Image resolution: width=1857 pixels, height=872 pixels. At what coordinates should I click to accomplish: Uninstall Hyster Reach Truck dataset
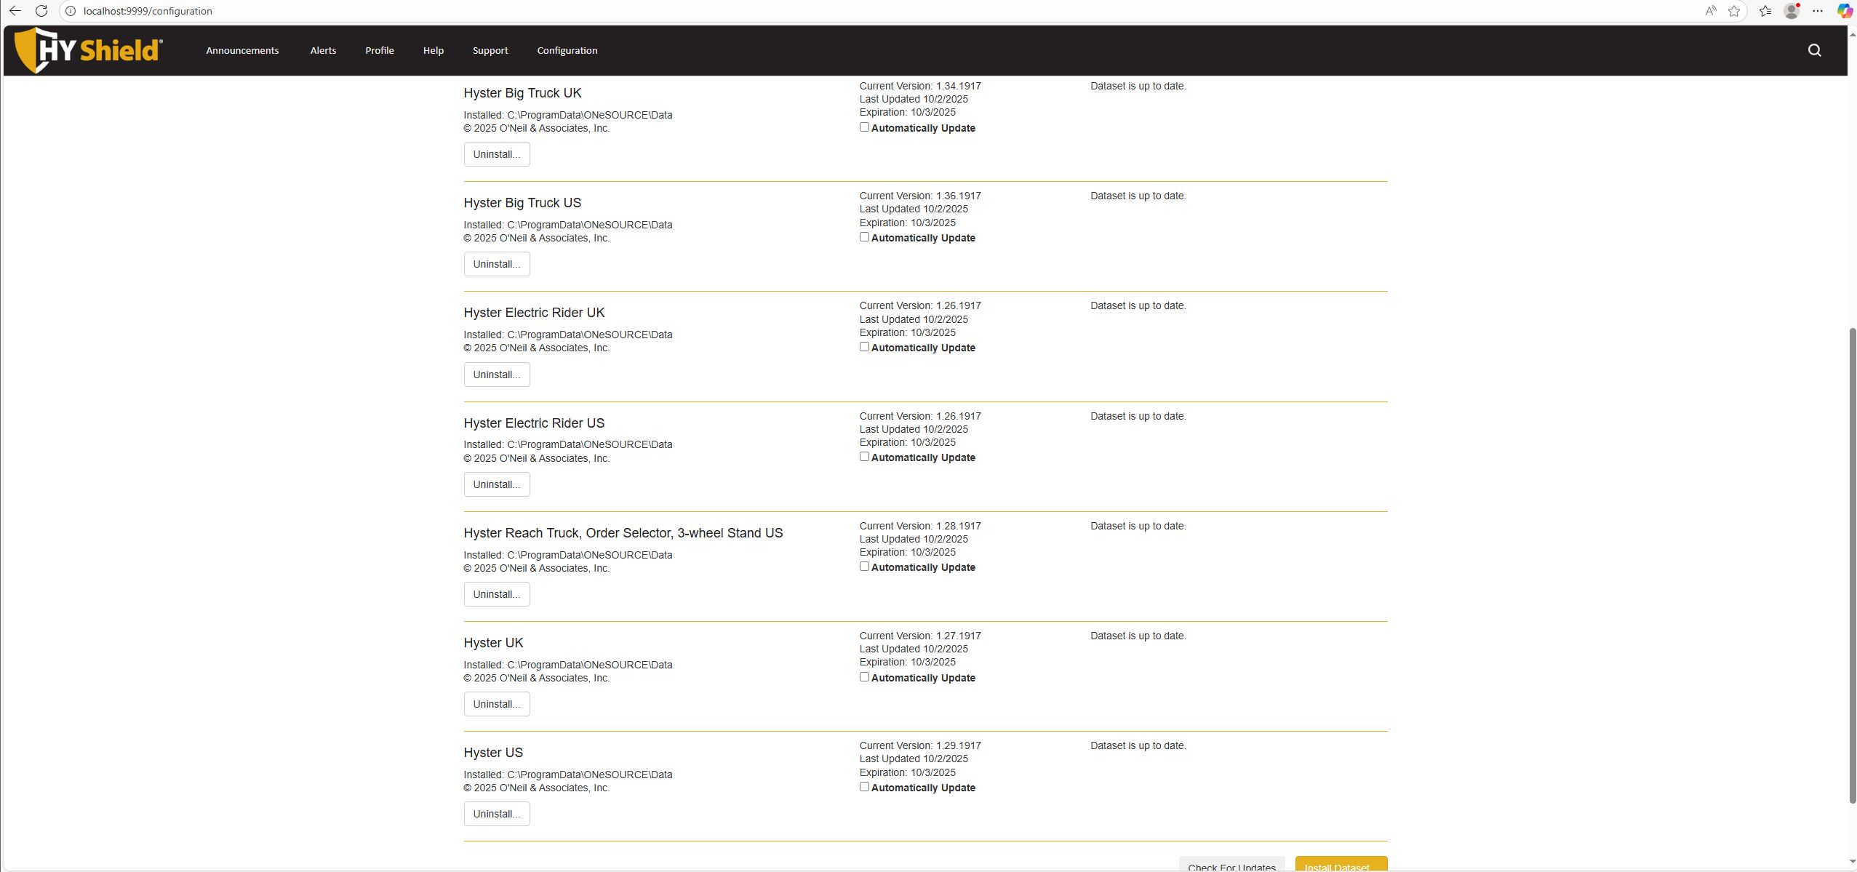pyautogui.click(x=497, y=594)
